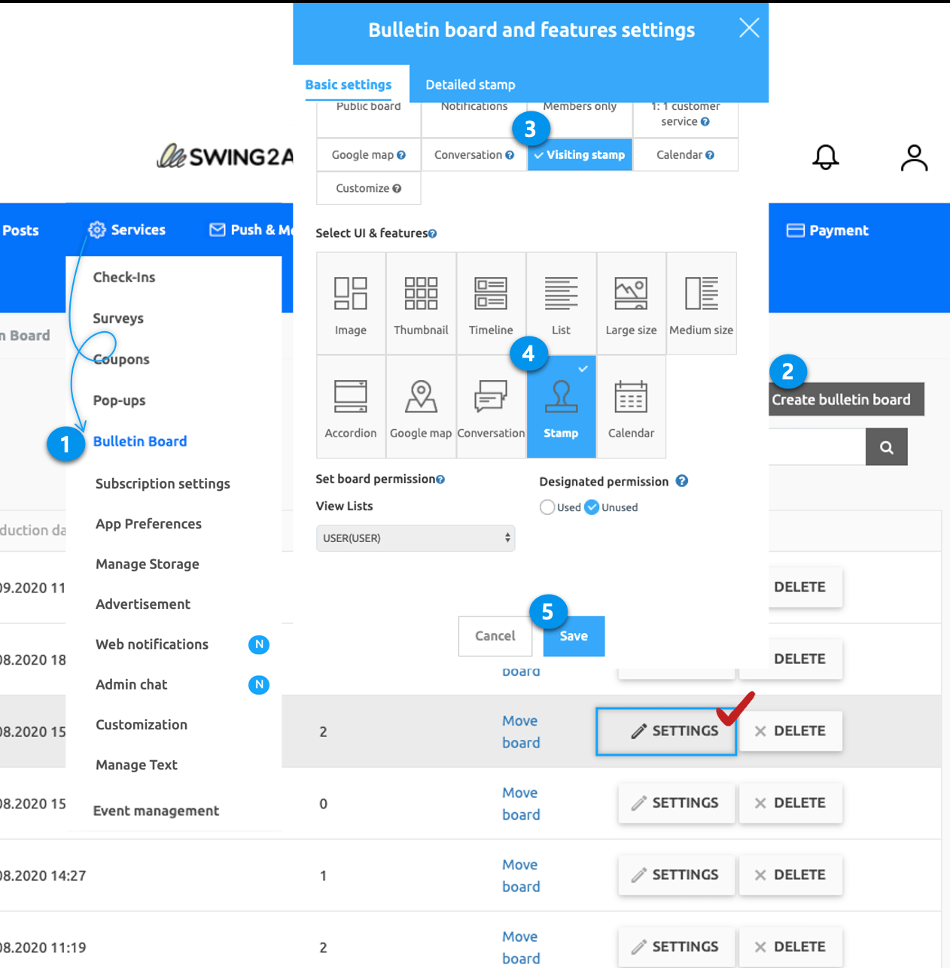Image resolution: width=950 pixels, height=968 pixels.
Task: Select the Used designated permission radio
Action: pos(547,507)
